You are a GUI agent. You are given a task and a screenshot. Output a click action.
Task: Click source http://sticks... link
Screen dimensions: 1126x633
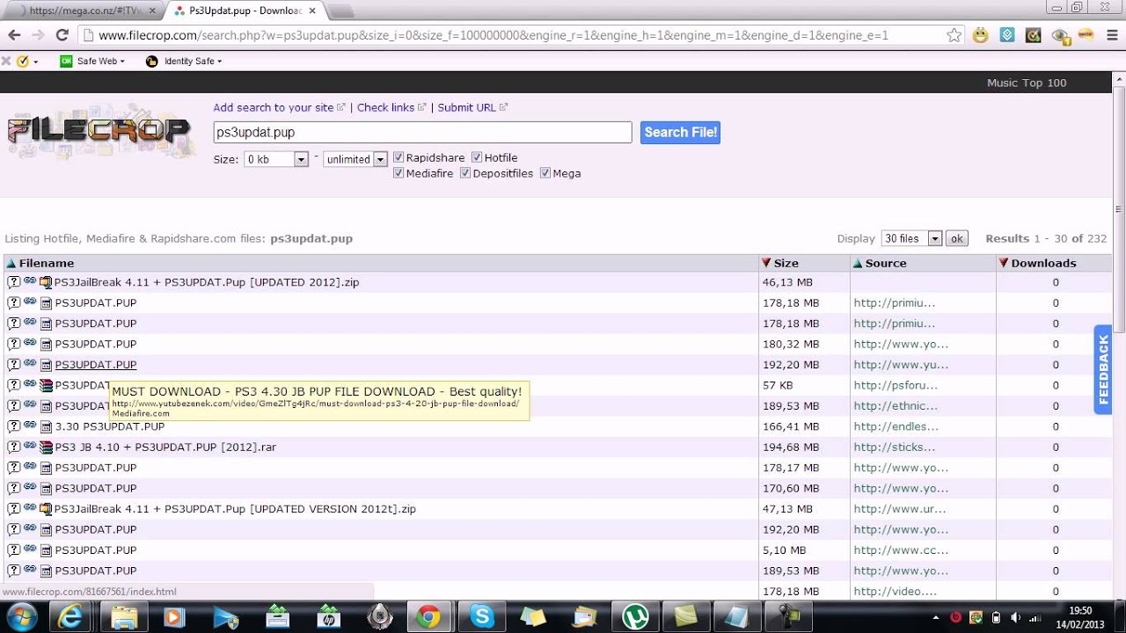point(894,447)
